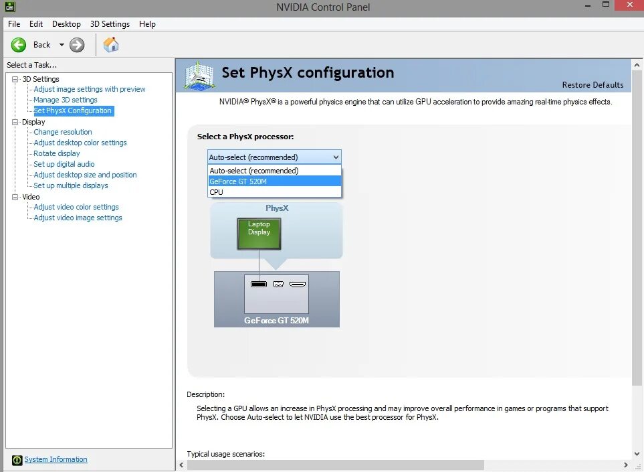
Task: Click the vertical scrollbar up arrow
Action: tap(637, 65)
